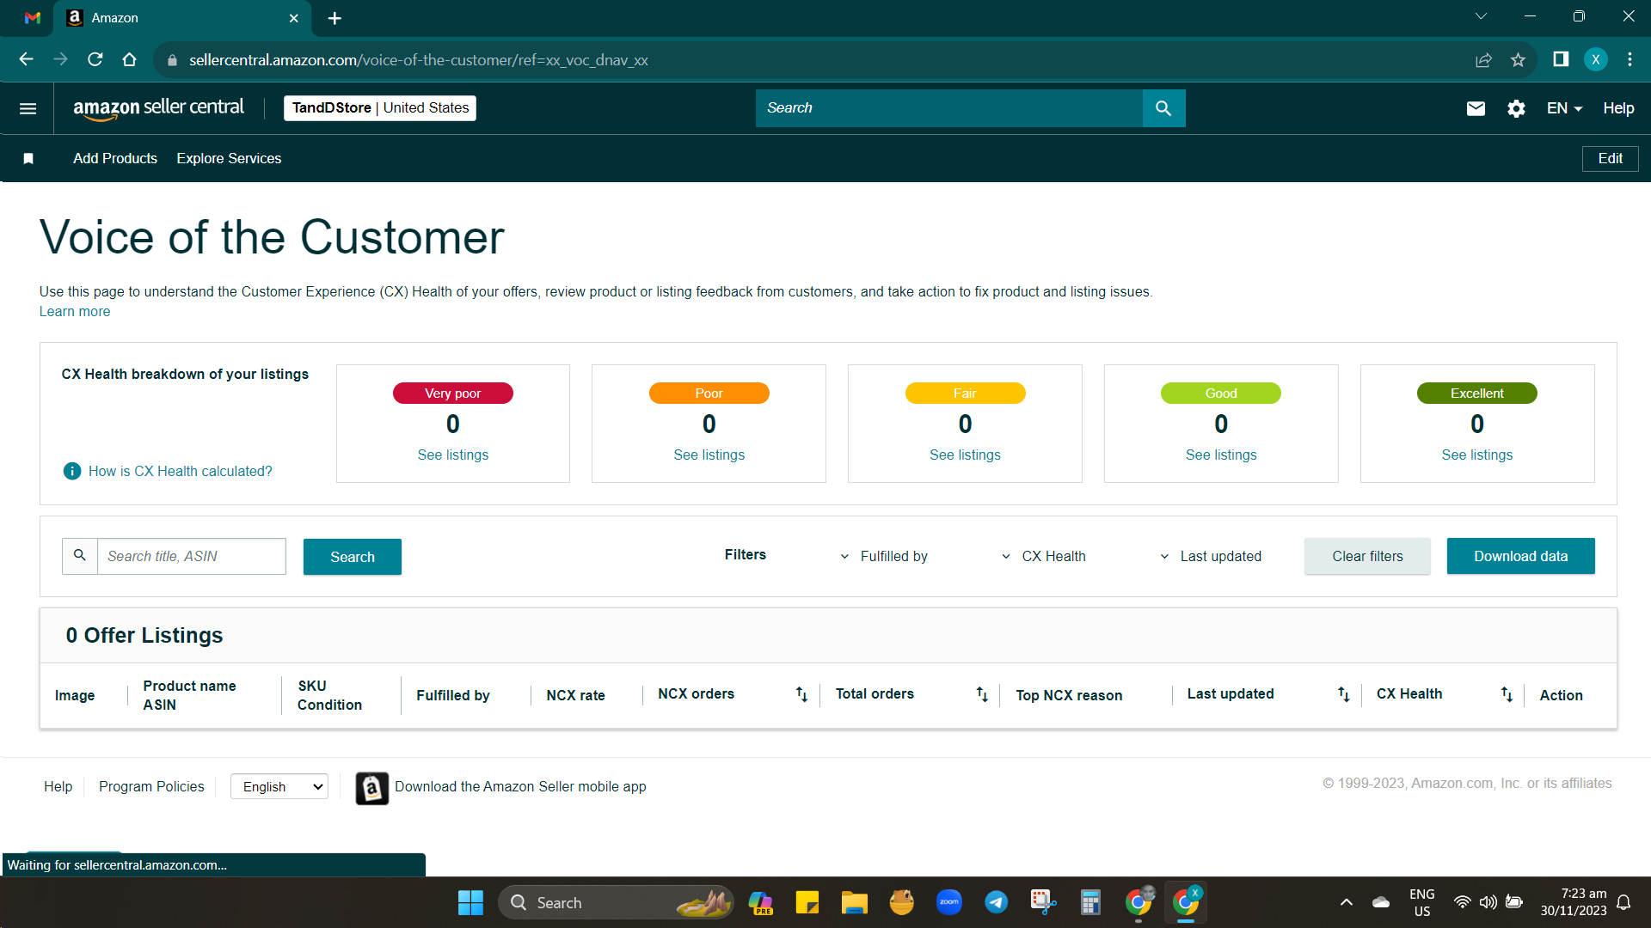Viewport: 1651px width, 928px height.
Task: Expand the CX Health filter
Action: click(1043, 557)
